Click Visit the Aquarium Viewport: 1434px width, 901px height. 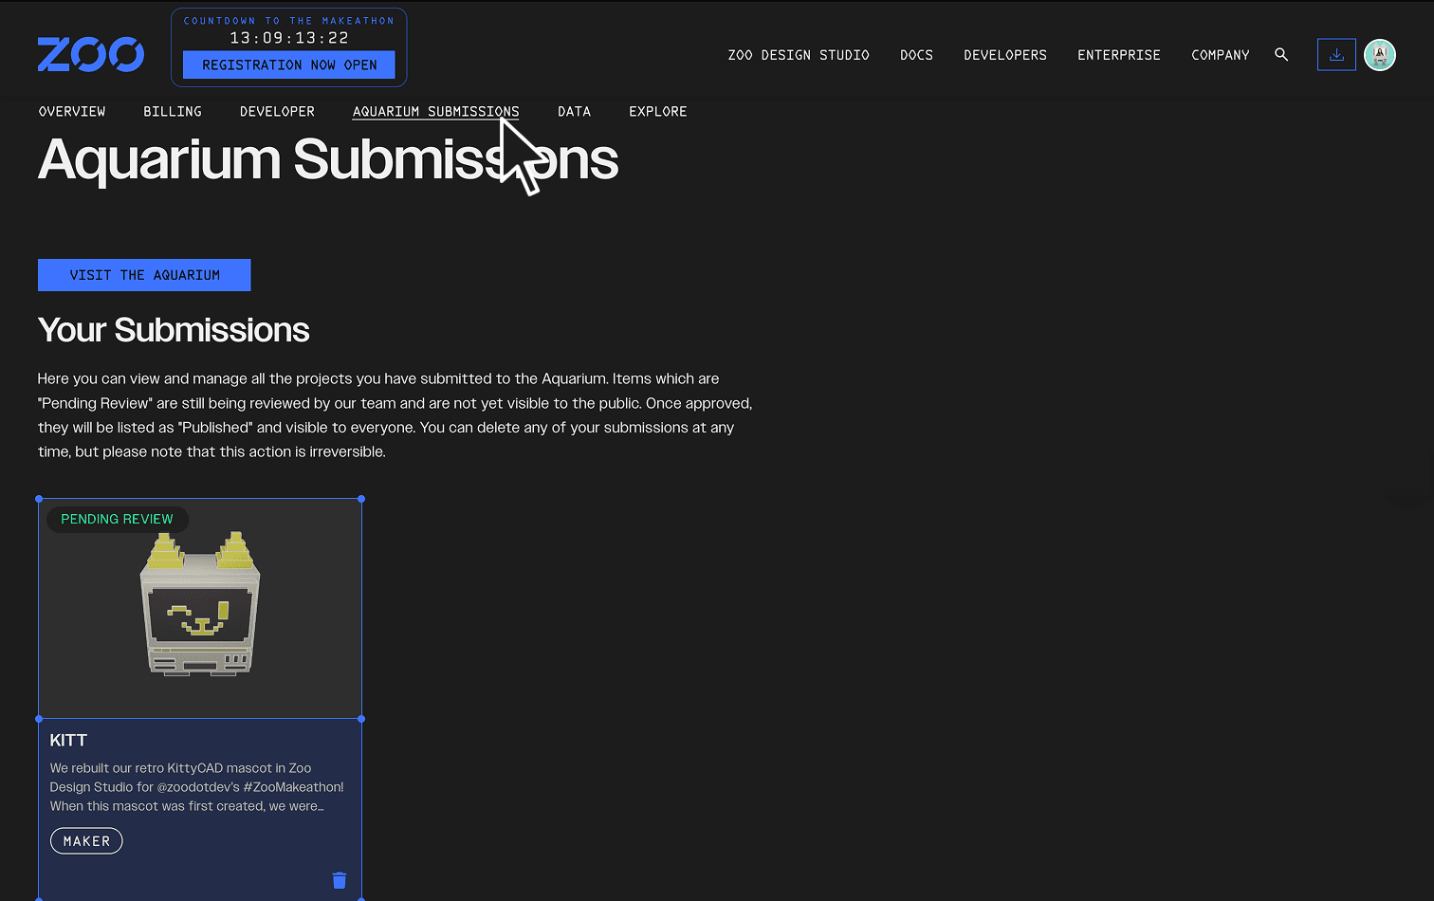[144, 274]
